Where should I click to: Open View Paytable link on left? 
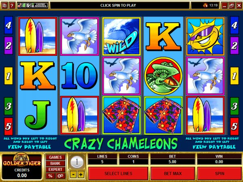(30, 147)
